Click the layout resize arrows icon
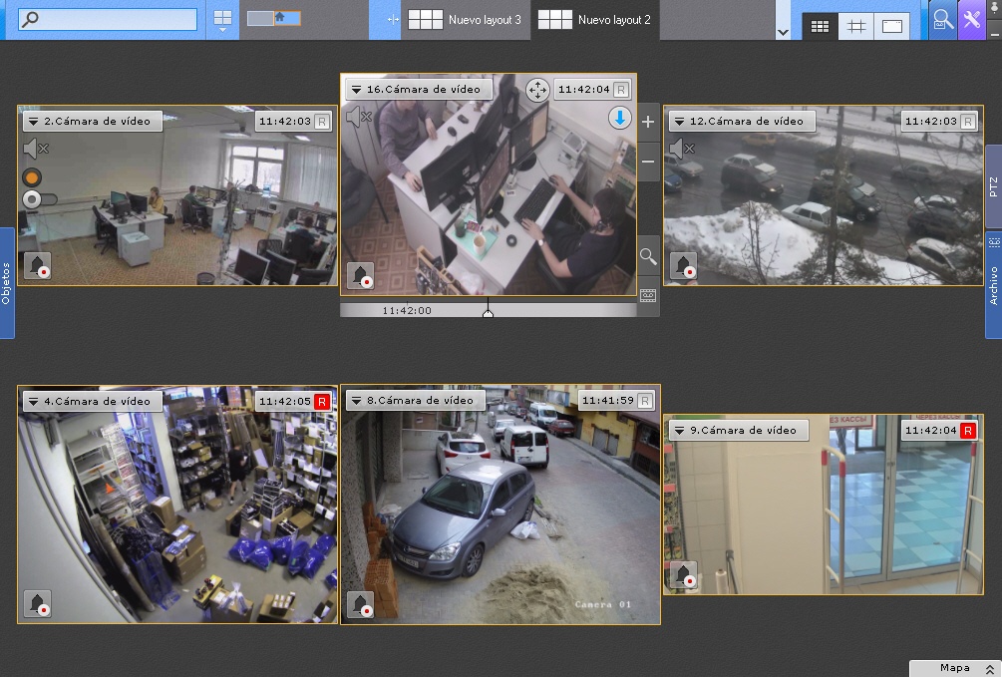The image size is (1002, 677). (393, 20)
